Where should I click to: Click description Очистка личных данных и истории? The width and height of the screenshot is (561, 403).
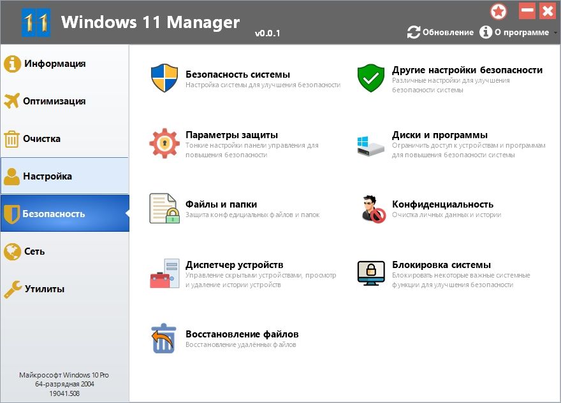pos(446,215)
